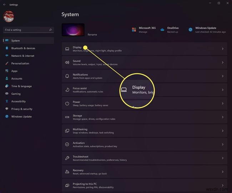
Task: Expand the Display row chevron
Action: click(222, 49)
